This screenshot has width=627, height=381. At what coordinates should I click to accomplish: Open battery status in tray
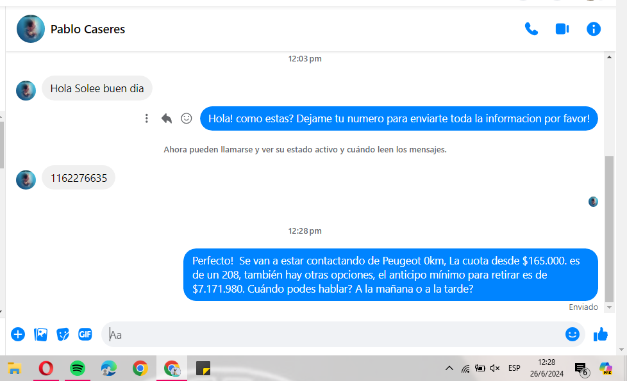tap(480, 368)
